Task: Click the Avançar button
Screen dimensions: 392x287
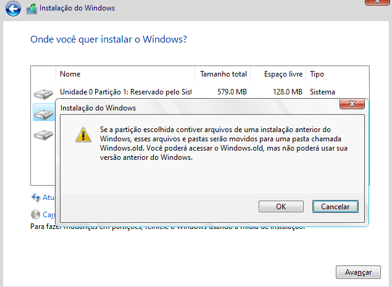Action: point(358,272)
